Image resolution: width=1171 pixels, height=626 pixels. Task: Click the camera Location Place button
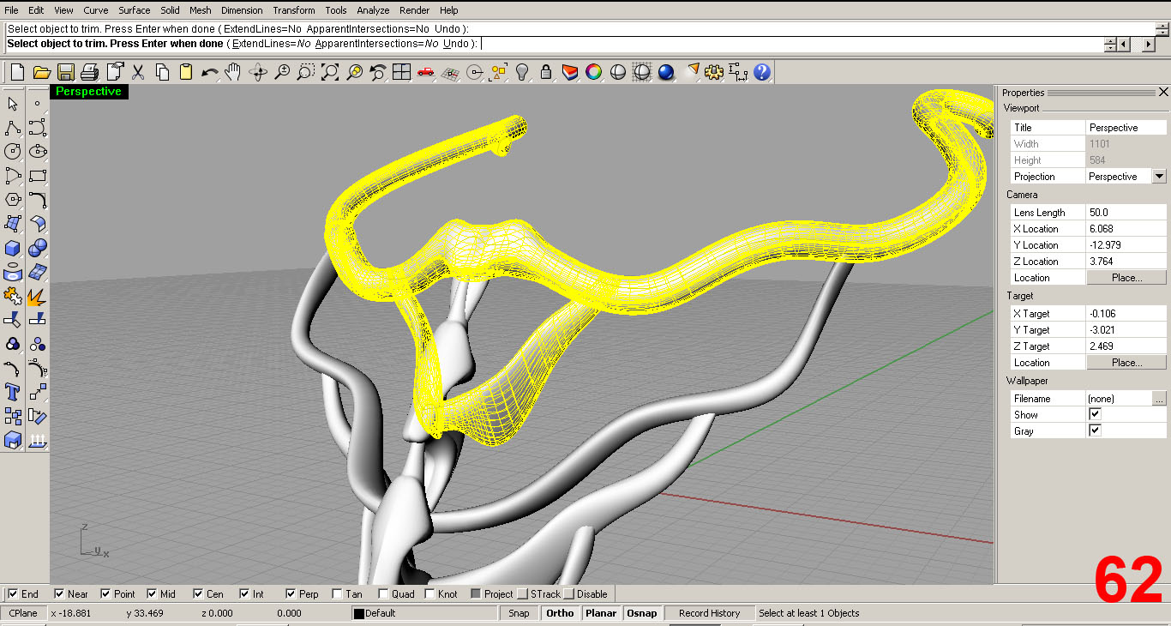pyautogui.click(x=1126, y=278)
